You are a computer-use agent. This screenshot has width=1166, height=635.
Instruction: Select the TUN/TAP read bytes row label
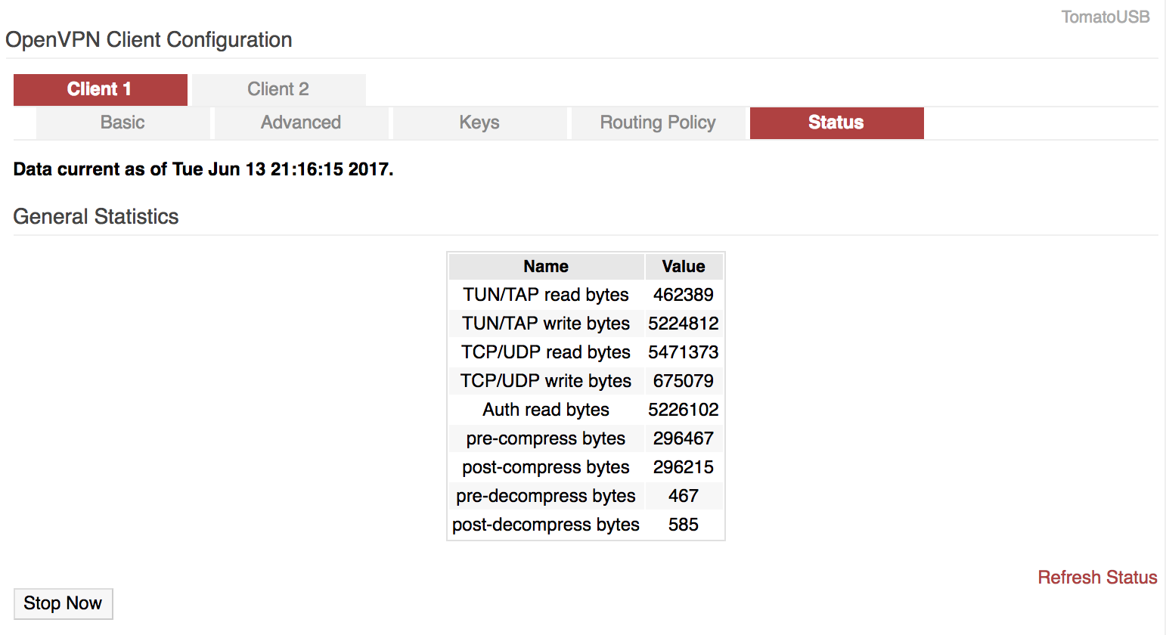(546, 295)
